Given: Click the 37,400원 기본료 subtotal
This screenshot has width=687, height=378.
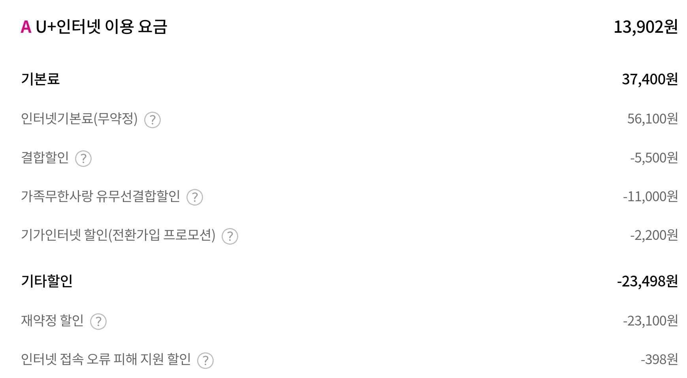Looking at the screenshot, I should [649, 79].
